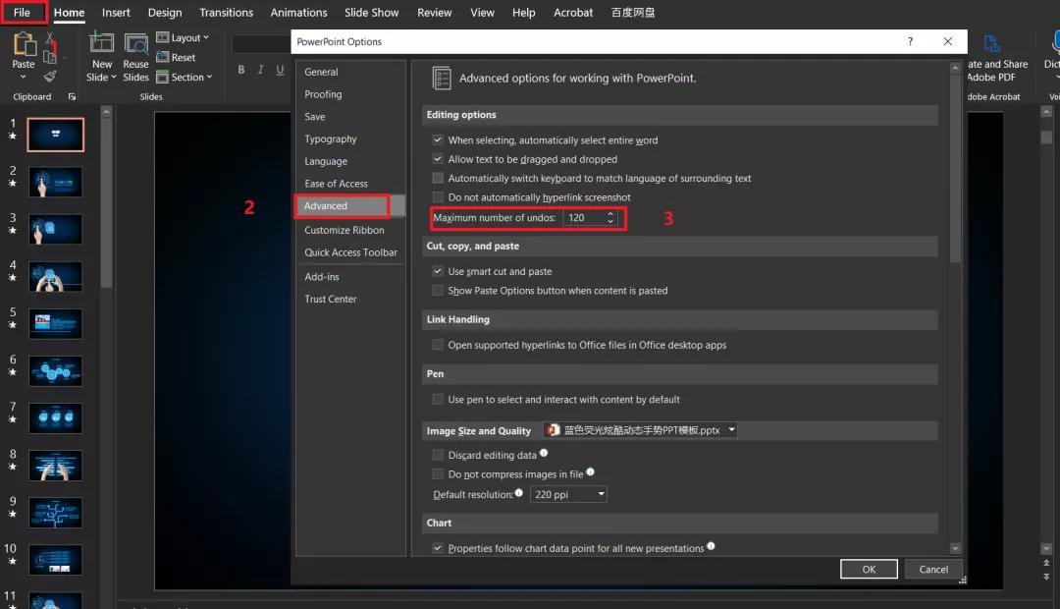The height and width of the screenshot is (609, 1060).
Task: Toggle Bold formatting
Action: (240, 70)
